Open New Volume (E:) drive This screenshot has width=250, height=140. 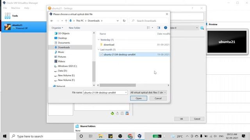[66, 75]
